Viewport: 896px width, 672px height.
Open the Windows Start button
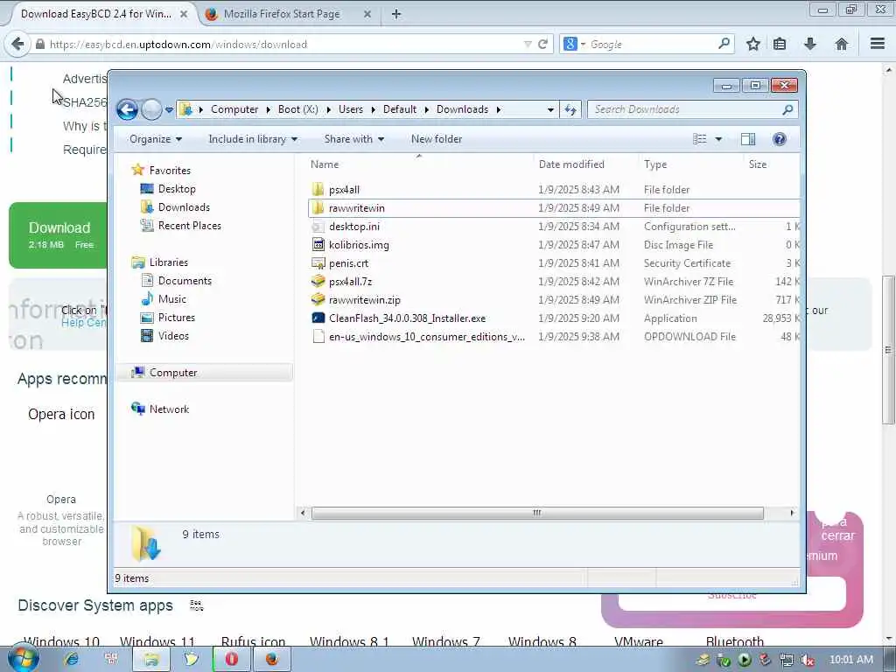23,658
